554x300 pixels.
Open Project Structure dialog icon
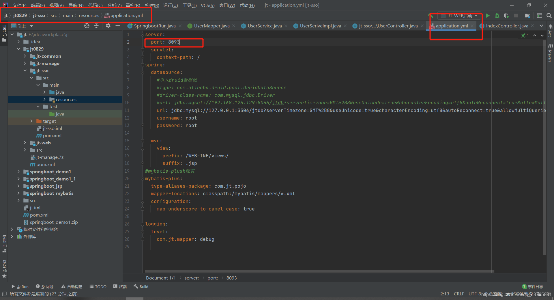pos(528,16)
